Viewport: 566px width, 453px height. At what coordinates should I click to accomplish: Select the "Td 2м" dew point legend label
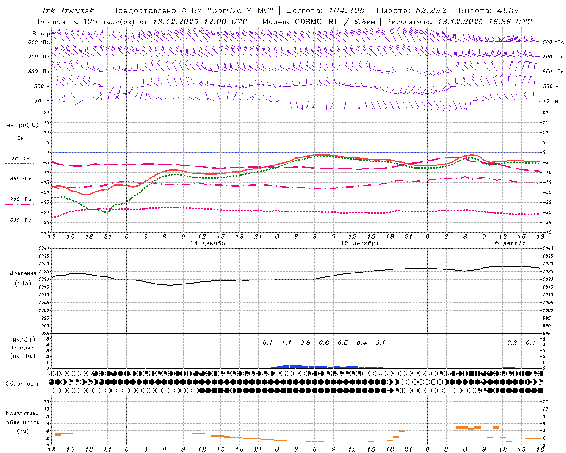point(20,158)
